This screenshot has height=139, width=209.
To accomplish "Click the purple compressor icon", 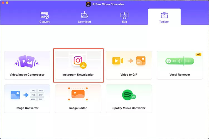I will (27, 61).
